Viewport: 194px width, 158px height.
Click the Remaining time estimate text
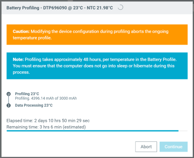coord(46,127)
